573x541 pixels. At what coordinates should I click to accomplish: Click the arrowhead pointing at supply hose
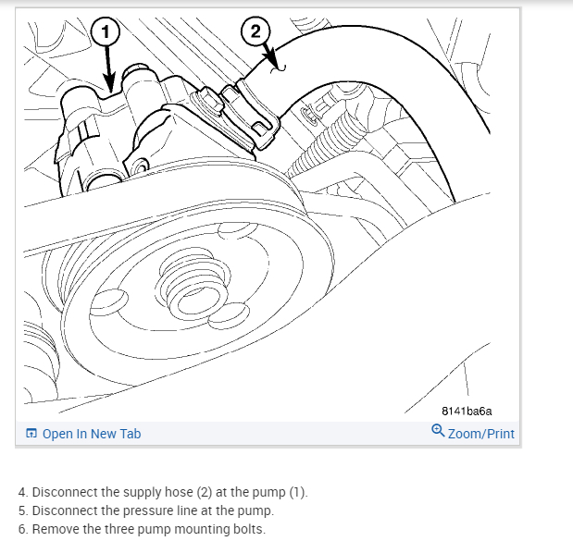pyautogui.click(x=274, y=61)
